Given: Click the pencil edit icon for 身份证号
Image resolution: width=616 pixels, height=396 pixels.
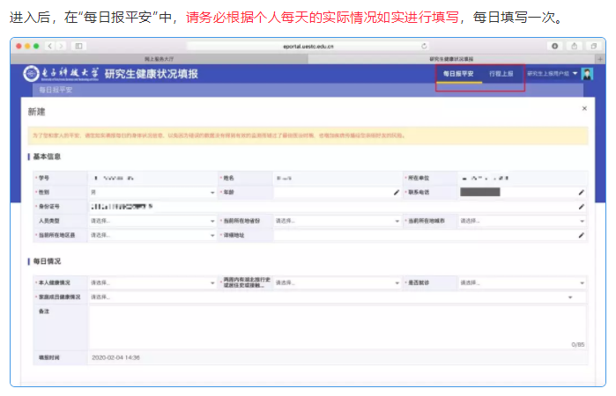Looking at the screenshot, I should coord(581,207).
